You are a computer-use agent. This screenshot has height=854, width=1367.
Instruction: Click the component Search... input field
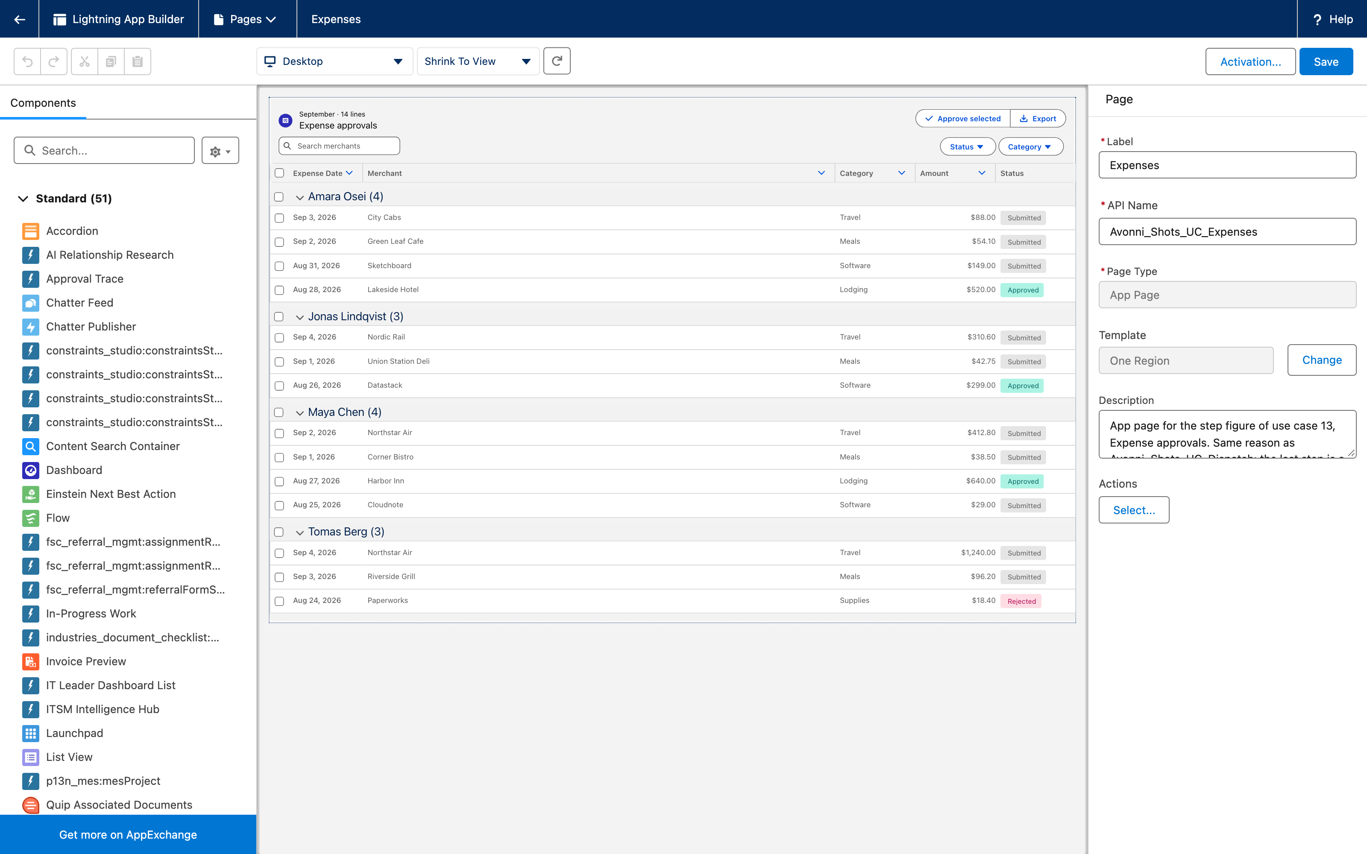click(x=105, y=151)
